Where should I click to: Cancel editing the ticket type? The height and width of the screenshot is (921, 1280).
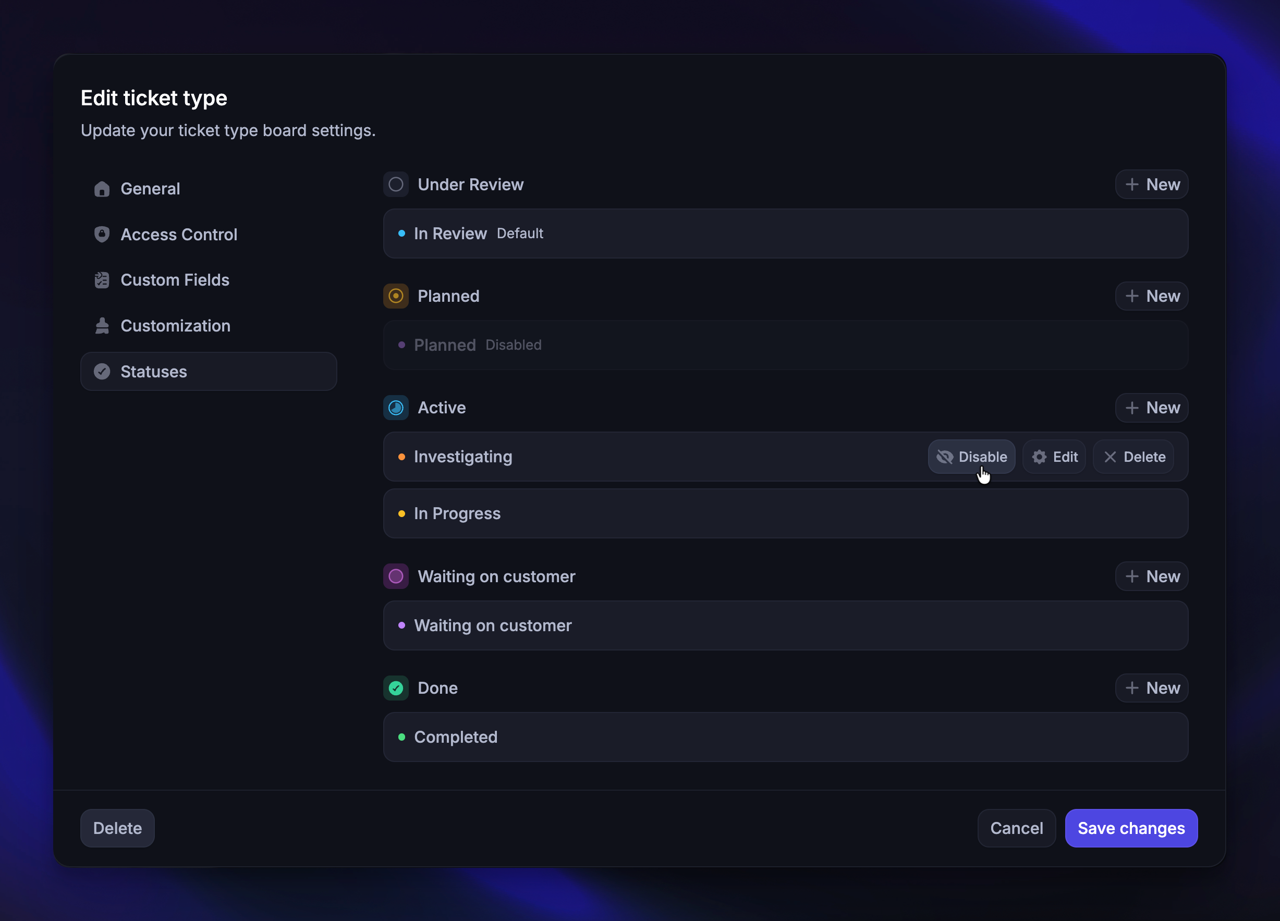[1016, 828]
